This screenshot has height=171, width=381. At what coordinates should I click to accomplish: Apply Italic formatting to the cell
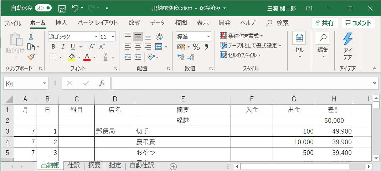[63, 46]
